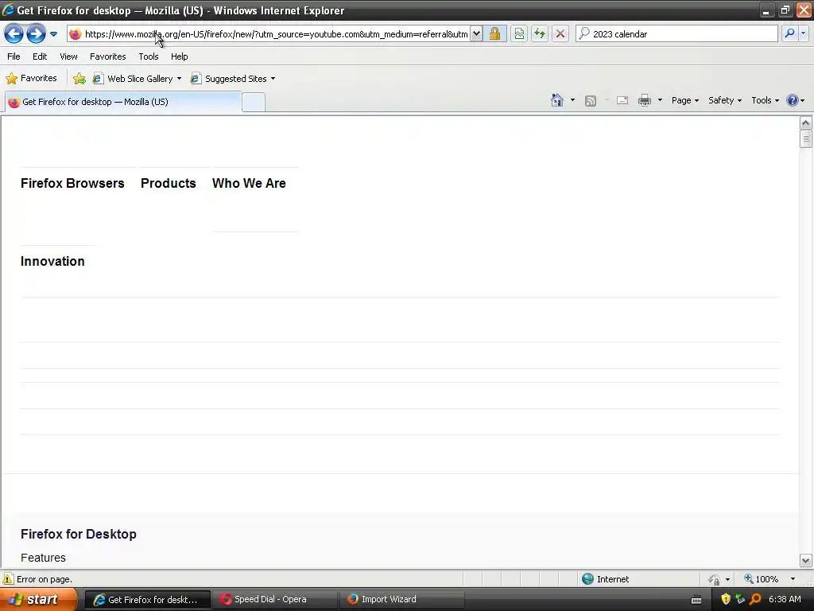
Task: Click the vertical scrollbar thumb
Action: pos(806,139)
